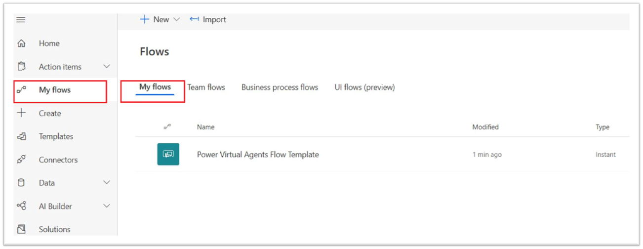Open Power Virtual Agents Flow Template link
This screenshot has width=643, height=249.
pyautogui.click(x=258, y=155)
